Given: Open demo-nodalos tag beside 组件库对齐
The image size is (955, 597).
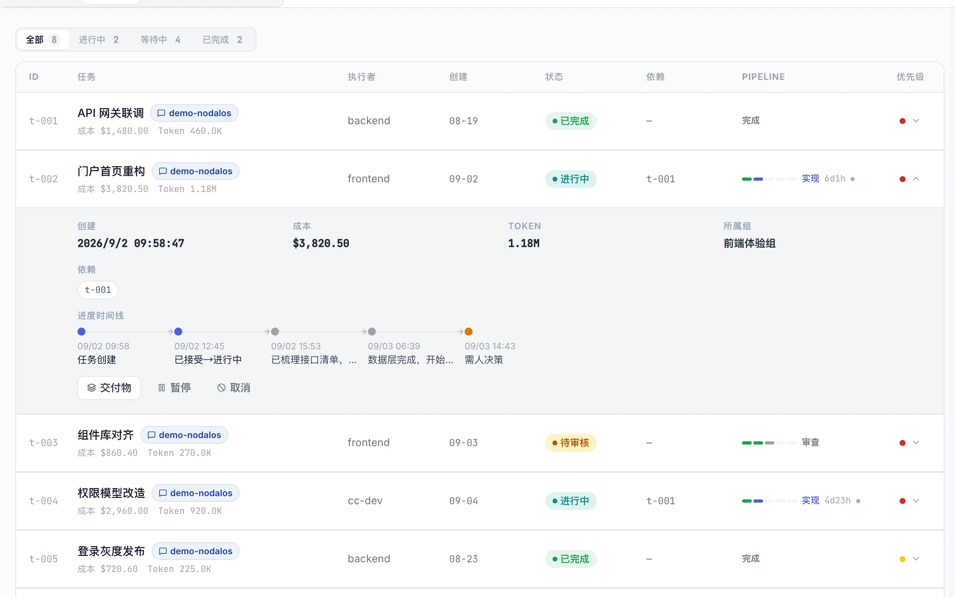Looking at the screenshot, I should pyautogui.click(x=184, y=435).
